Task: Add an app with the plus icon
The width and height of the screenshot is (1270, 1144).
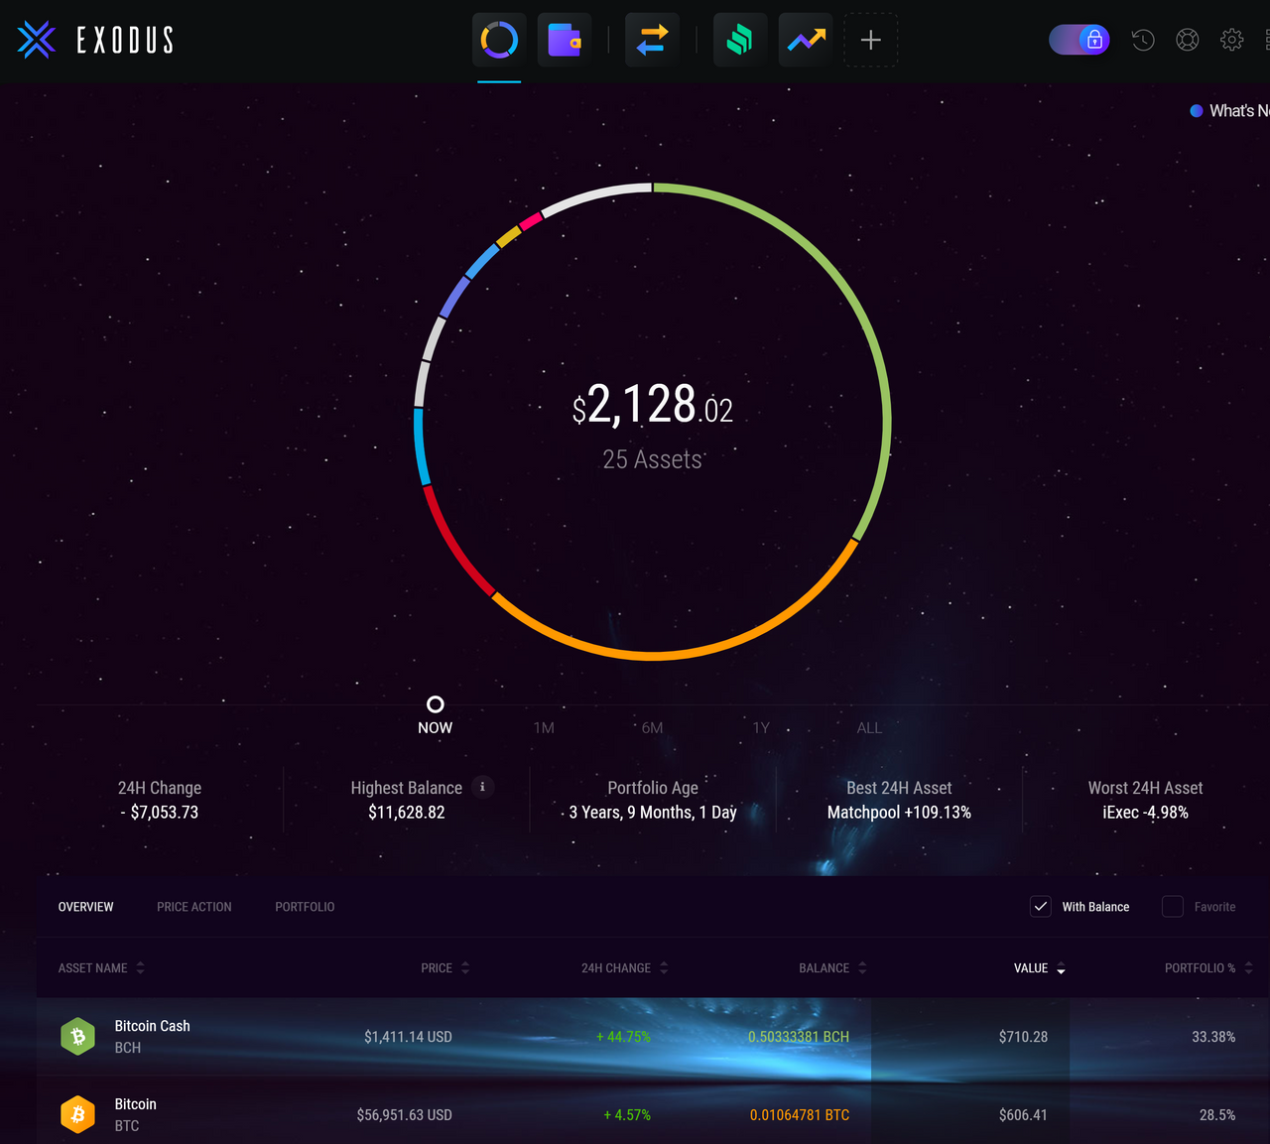Action: click(871, 41)
